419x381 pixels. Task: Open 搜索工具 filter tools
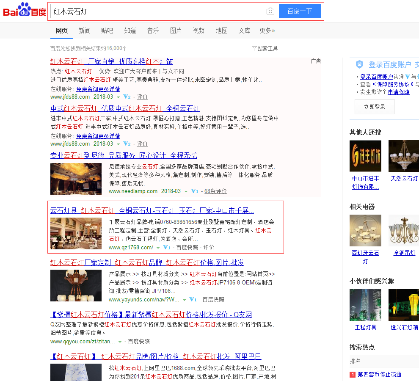[x=265, y=48]
